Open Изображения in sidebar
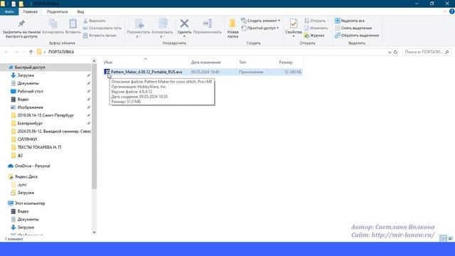The image size is (455, 256). click(30, 107)
